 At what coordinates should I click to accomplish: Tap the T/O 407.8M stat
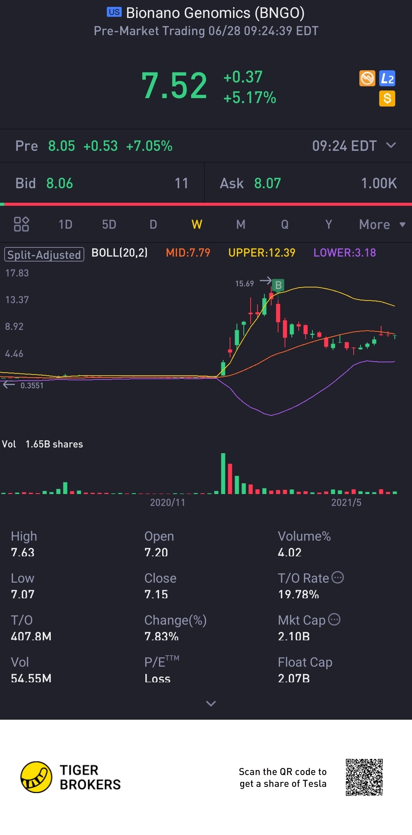tap(31, 628)
